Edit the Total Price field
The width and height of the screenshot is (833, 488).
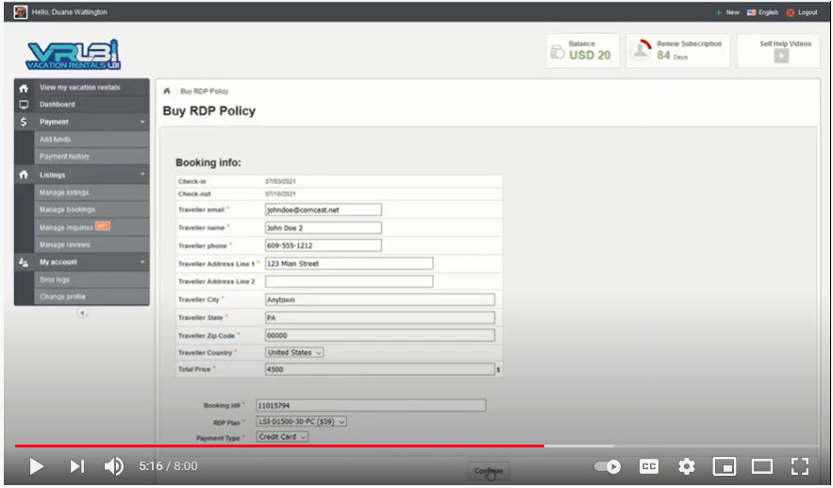click(x=380, y=369)
